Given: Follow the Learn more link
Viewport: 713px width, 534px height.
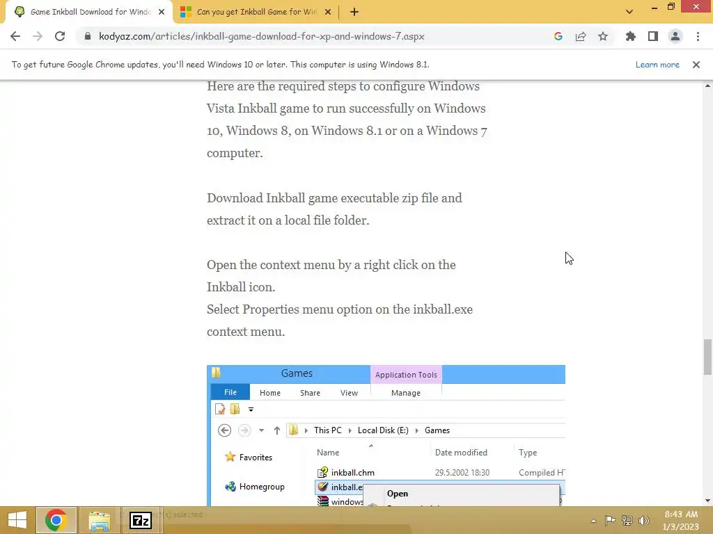Looking at the screenshot, I should click(x=657, y=65).
